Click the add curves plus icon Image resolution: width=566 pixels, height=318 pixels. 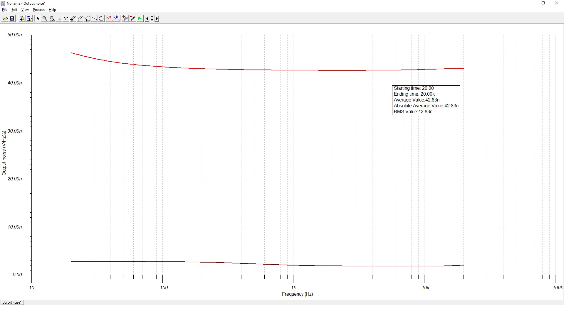pyautogui.click(x=125, y=18)
